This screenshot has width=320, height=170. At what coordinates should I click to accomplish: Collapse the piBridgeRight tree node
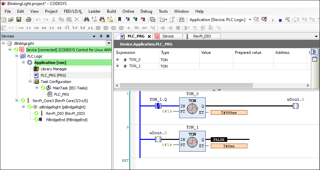tap(23, 107)
